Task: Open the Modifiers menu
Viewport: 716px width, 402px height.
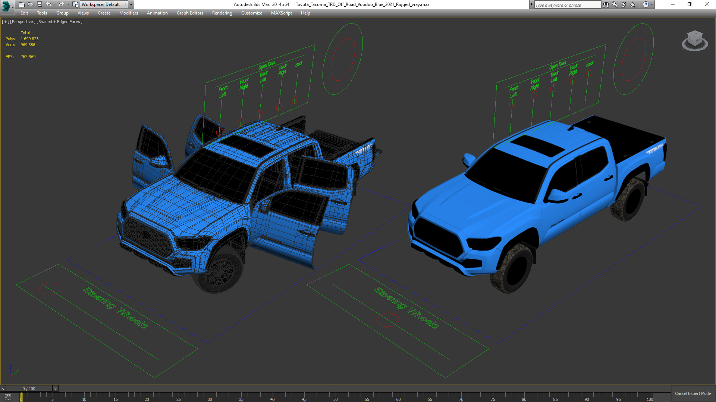Action: (129, 13)
